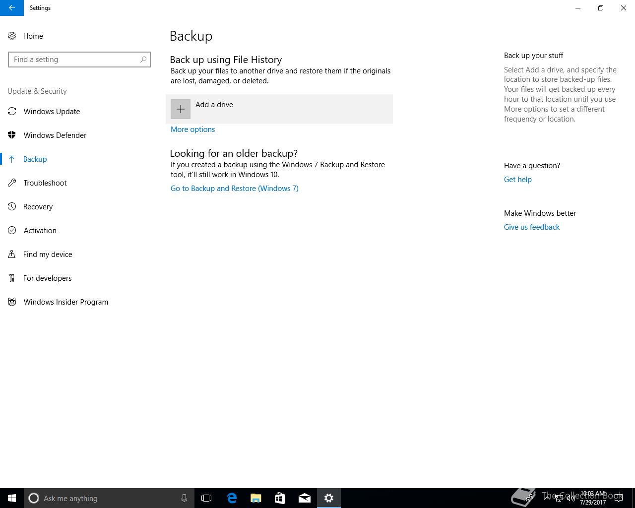
Task: Click the Give us feedback link
Action: point(532,227)
